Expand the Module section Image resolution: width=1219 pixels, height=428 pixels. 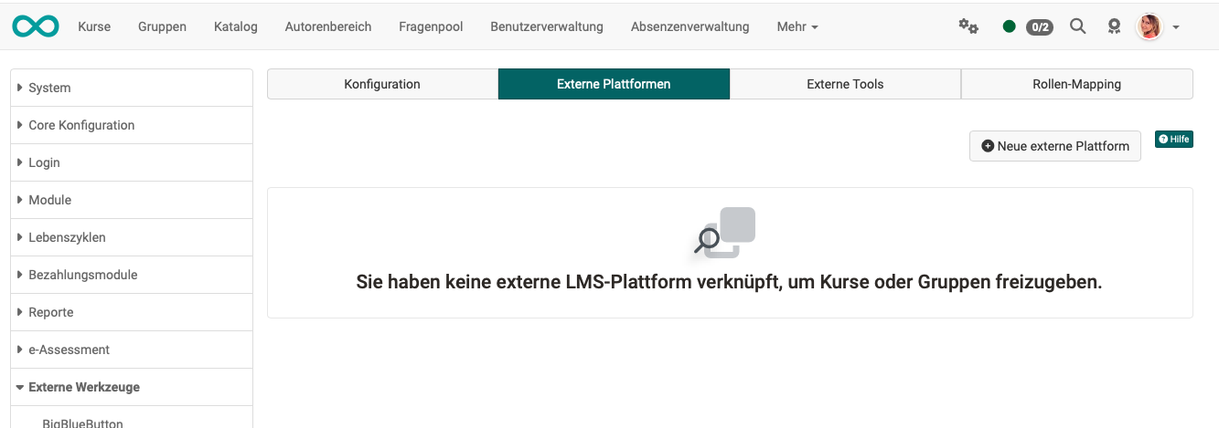coord(132,200)
